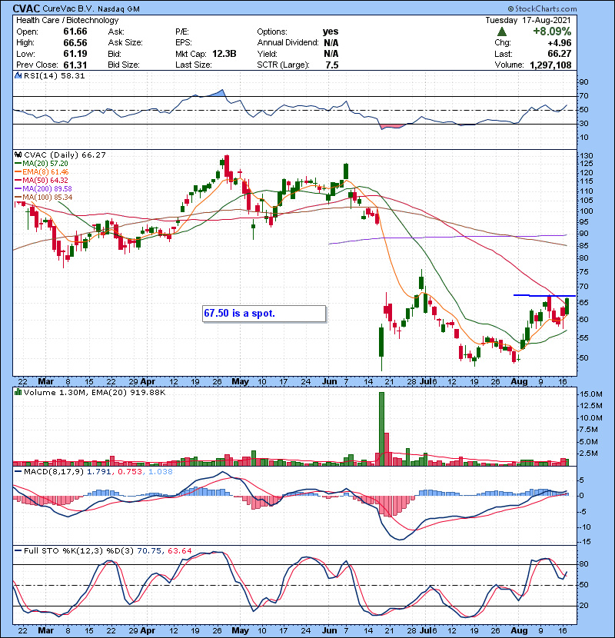Click the Volume 1.30M, EMA(20) 919.88K label

click(x=95, y=393)
